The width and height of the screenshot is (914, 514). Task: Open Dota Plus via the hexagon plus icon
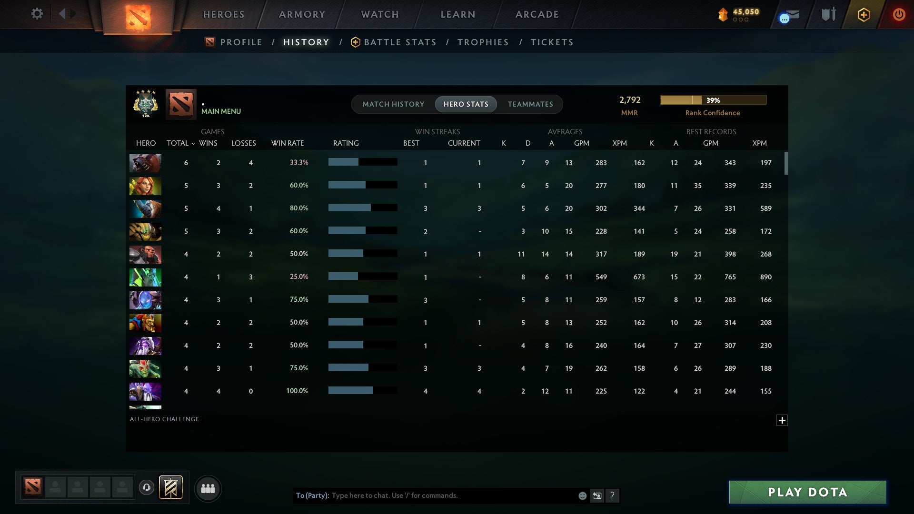click(x=864, y=14)
